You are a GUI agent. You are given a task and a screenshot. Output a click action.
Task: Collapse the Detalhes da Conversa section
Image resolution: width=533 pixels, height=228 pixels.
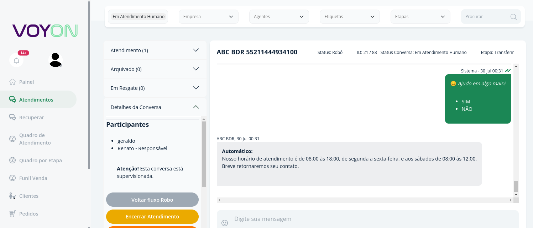coord(155,107)
